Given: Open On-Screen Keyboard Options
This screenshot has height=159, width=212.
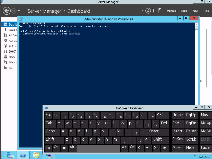Looking at the screenshot, I should point(178,148).
